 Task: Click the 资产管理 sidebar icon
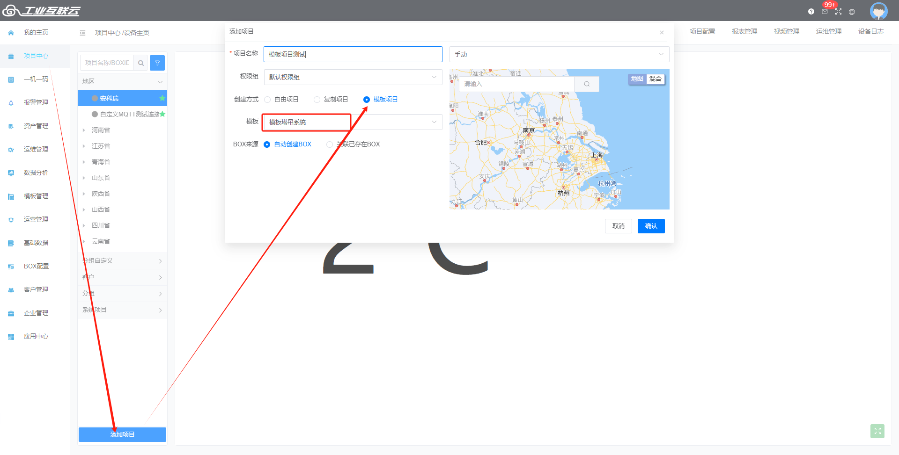coord(11,126)
